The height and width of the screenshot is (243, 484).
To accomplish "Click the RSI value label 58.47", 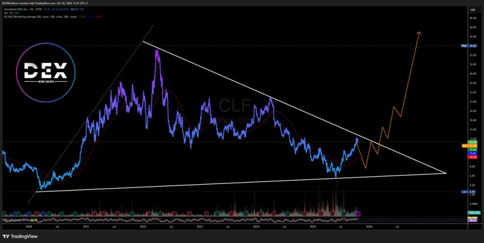I will pos(472,220).
